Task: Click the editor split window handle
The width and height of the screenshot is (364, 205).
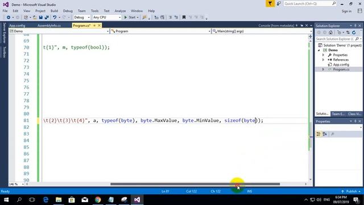Action: point(311,36)
